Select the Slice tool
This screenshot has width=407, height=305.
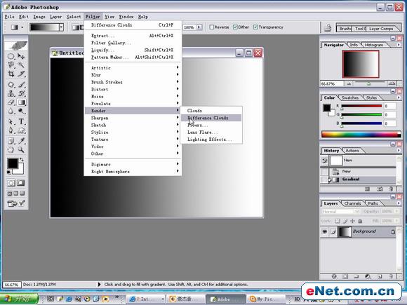pyautogui.click(x=21, y=74)
